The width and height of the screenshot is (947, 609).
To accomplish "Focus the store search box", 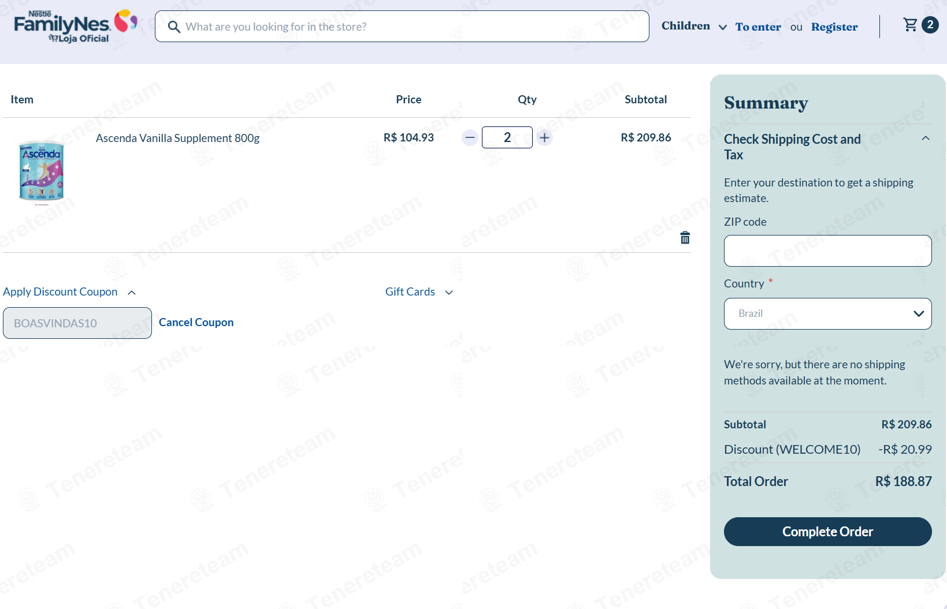I will coord(402,27).
